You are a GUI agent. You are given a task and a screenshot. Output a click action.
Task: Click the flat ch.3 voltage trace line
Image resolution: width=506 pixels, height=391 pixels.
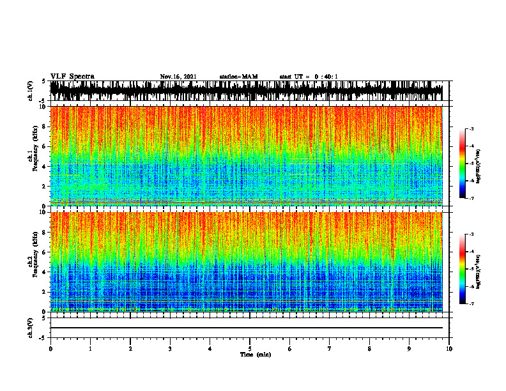tap(246, 328)
